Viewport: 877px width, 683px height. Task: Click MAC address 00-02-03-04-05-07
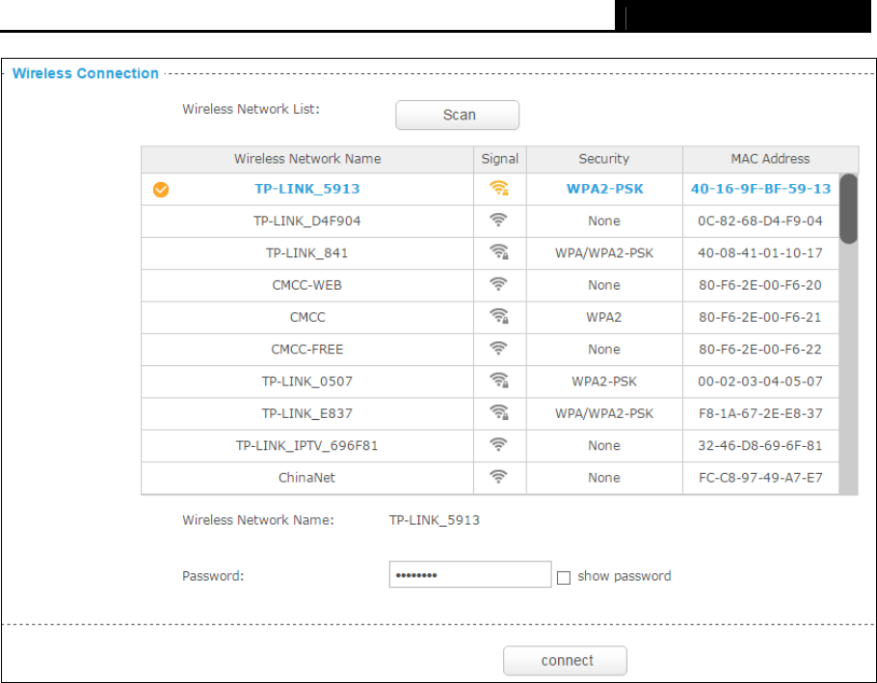[760, 381]
